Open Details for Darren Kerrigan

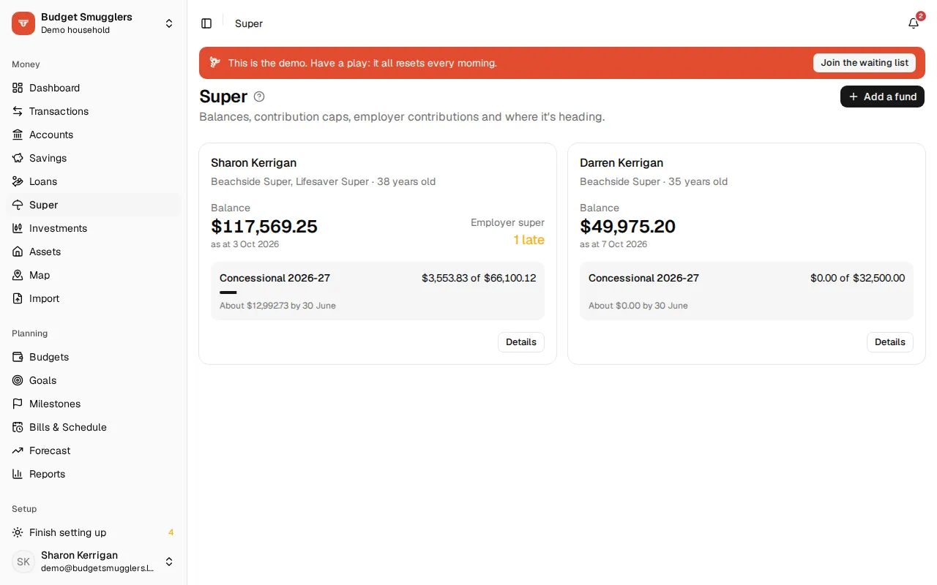tap(890, 342)
